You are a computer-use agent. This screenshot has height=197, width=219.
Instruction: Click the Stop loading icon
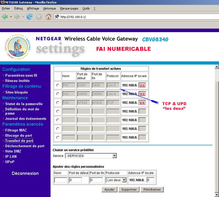tap(39, 17)
